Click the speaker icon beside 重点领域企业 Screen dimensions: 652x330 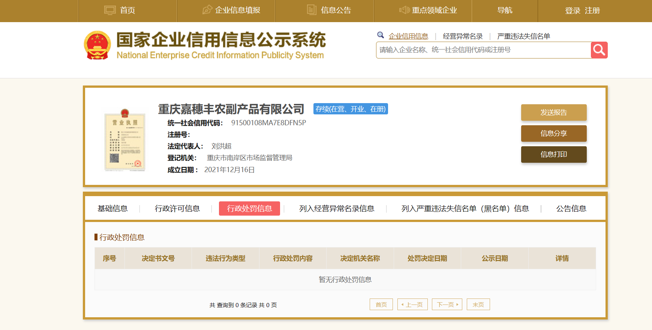[x=404, y=10]
